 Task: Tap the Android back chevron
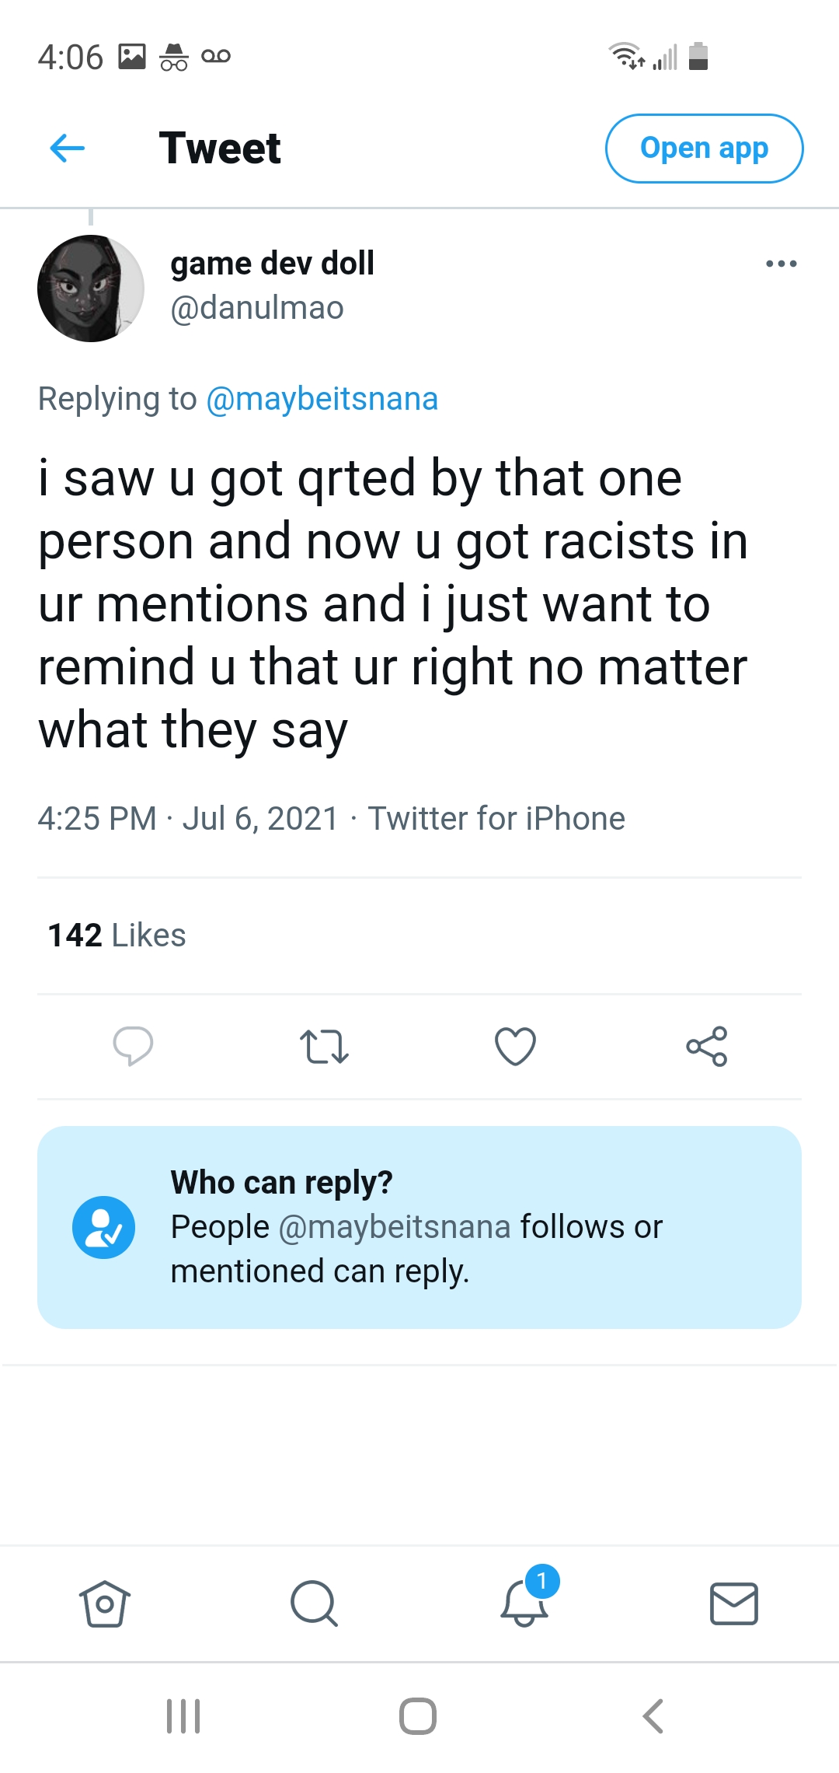(653, 1716)
